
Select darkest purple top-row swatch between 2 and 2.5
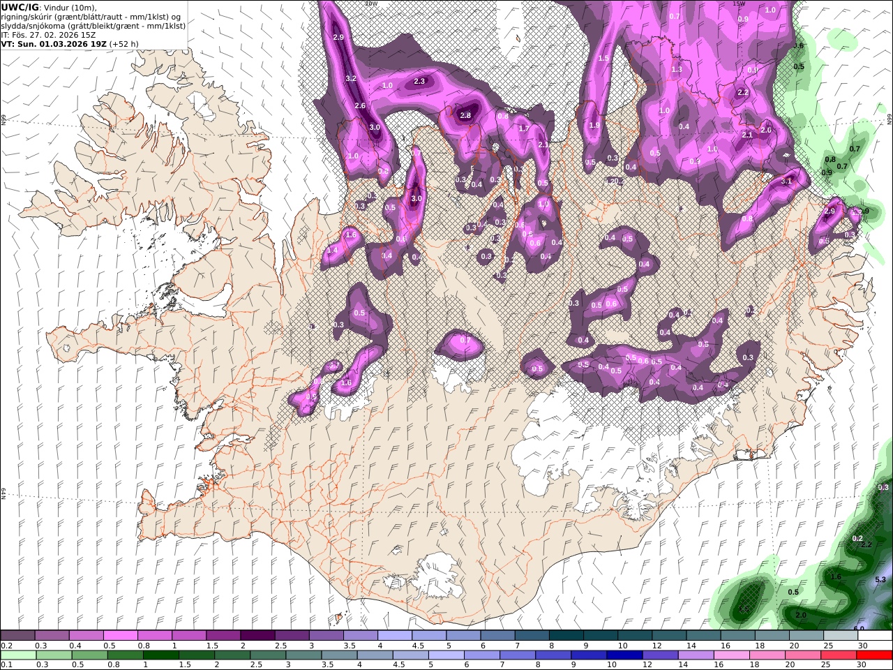point(257,636)
